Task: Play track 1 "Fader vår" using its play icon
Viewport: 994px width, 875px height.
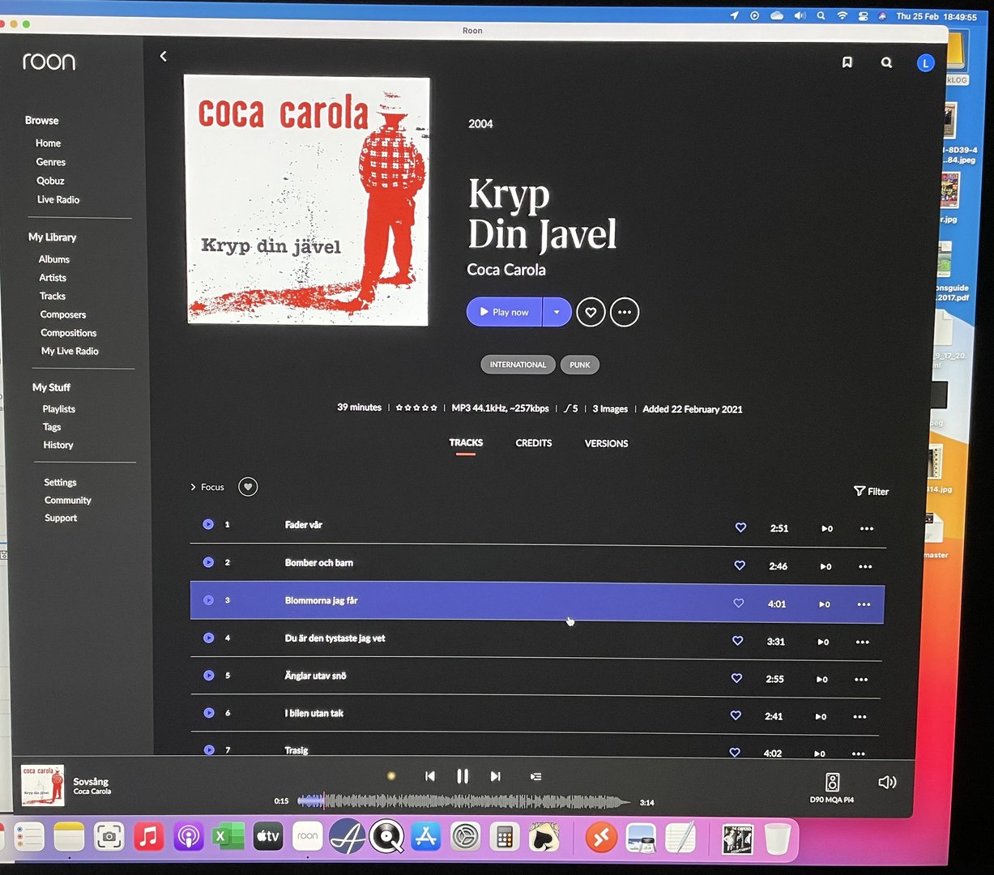Action: 208,524
